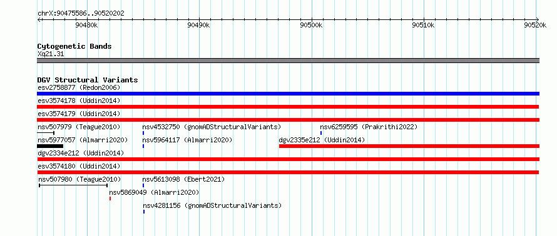The height and width of the screenshot is (236, 557).
Task: Click the blue nsv4532750 variant tick
Action: 143,133
